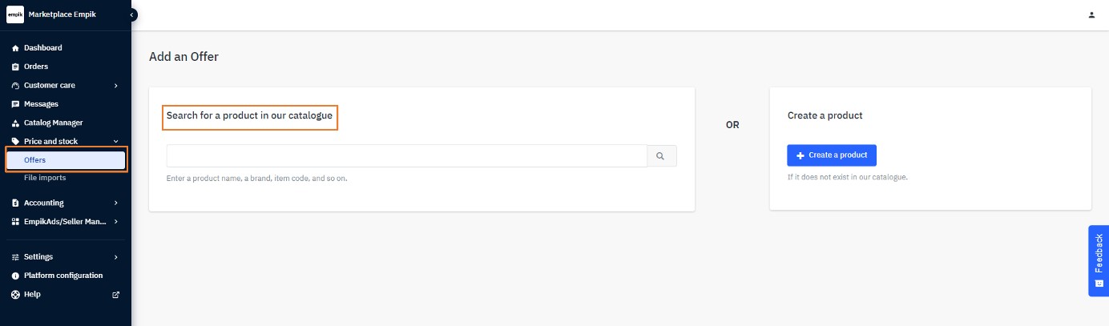Expand the Settings submenu
The width and height of the screenshot is (1109, 326).
(116, 257)
